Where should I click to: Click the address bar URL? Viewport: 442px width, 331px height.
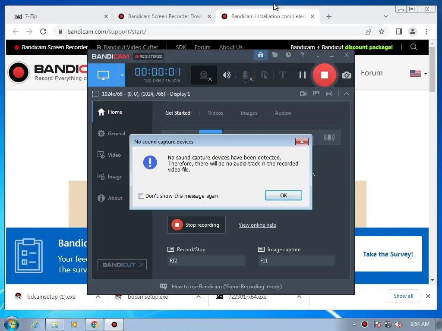(107, 31)
